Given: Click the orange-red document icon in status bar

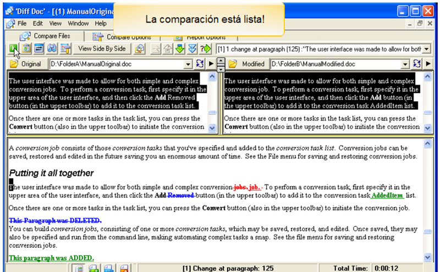Looking at the screenshot, I should tap(124, 268).
